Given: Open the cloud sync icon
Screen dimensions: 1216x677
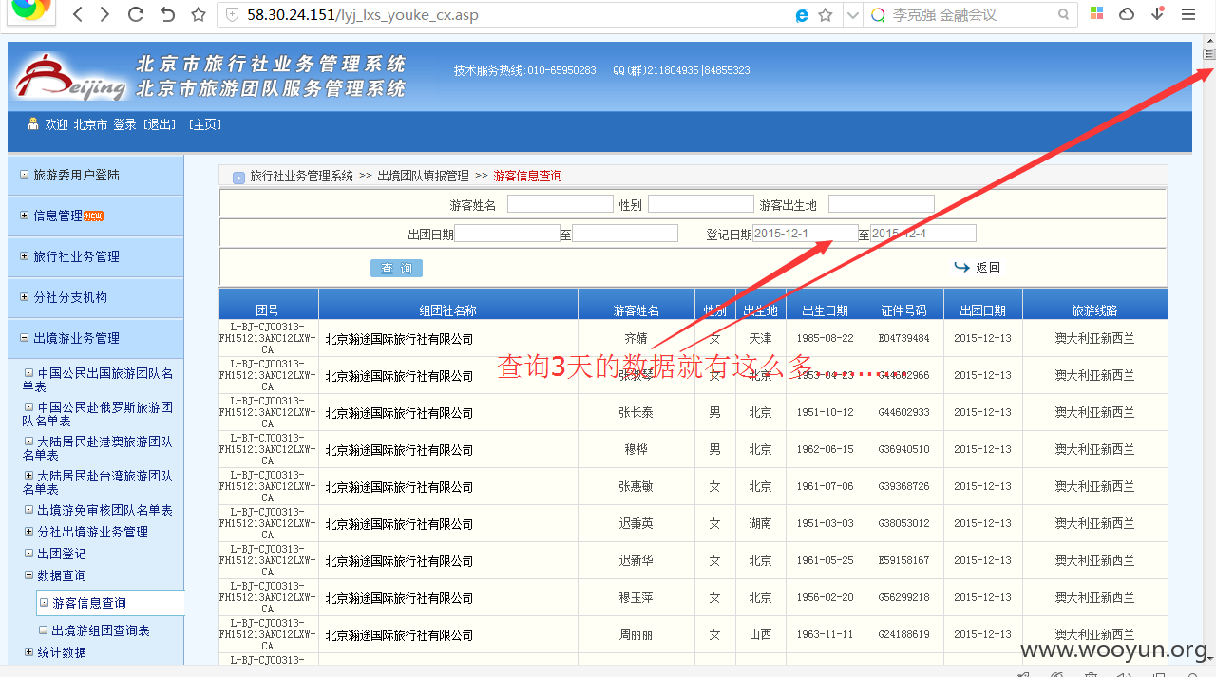Looking at the screenshot, I should [x=1127, y=14].
